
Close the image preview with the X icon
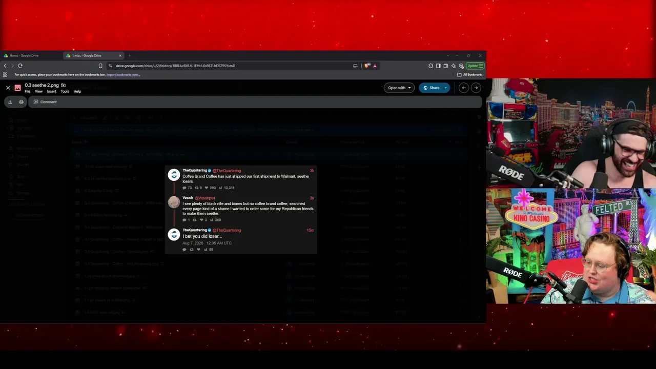click(8, 88)
